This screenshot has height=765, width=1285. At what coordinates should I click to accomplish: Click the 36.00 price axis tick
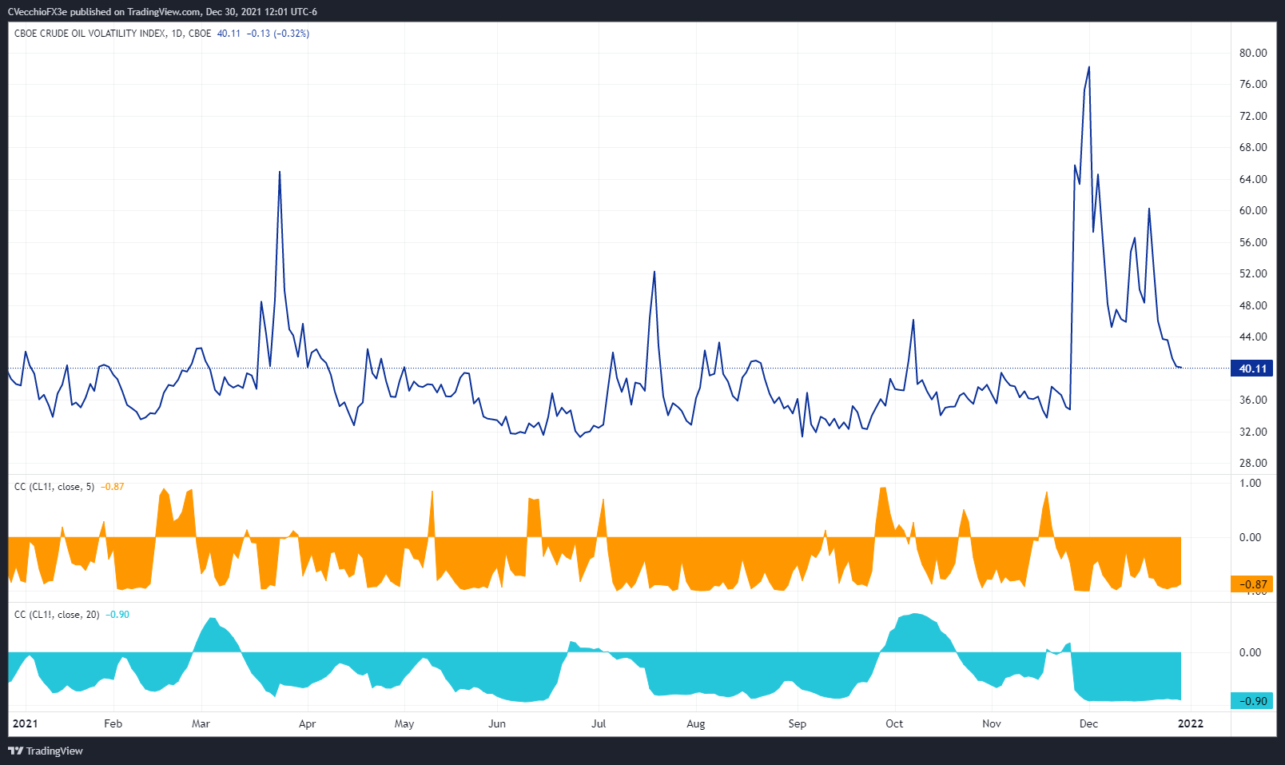(1253, 400)
